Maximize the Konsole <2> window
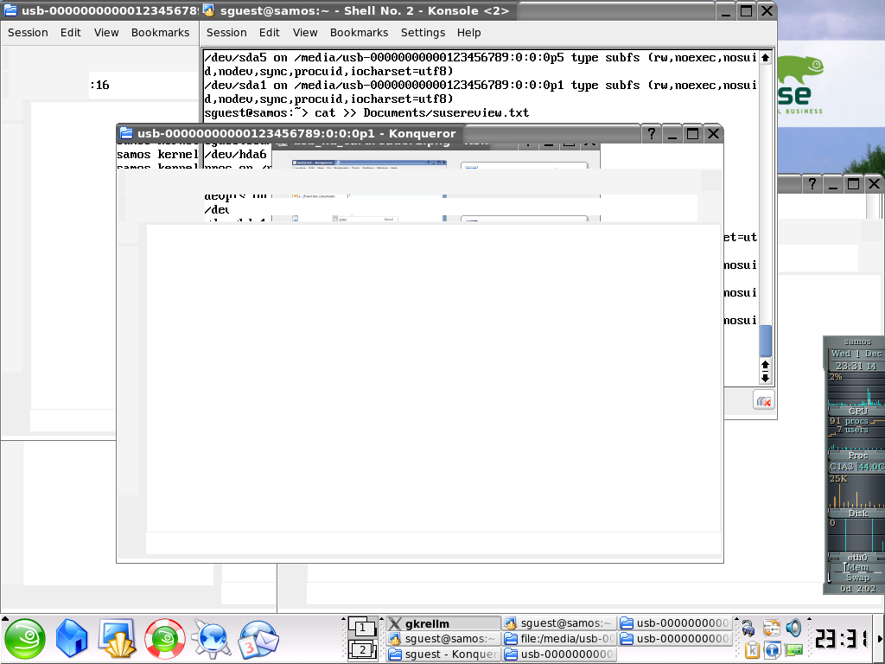The image size is (885, 664). click(x=746, y=10)
